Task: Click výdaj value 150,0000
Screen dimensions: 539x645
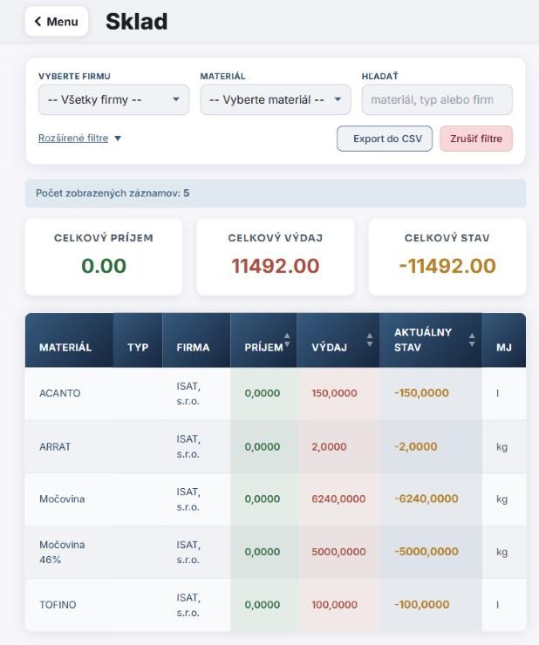Action: (334, 393)
